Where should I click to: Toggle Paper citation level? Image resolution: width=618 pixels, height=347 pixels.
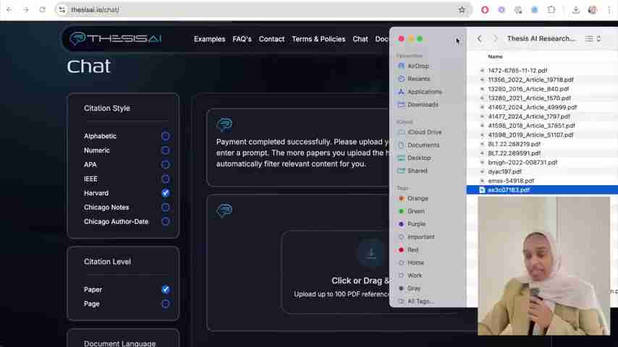166,289
